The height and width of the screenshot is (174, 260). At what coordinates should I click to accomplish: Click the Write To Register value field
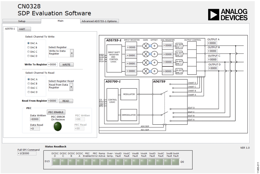[53, 64]
